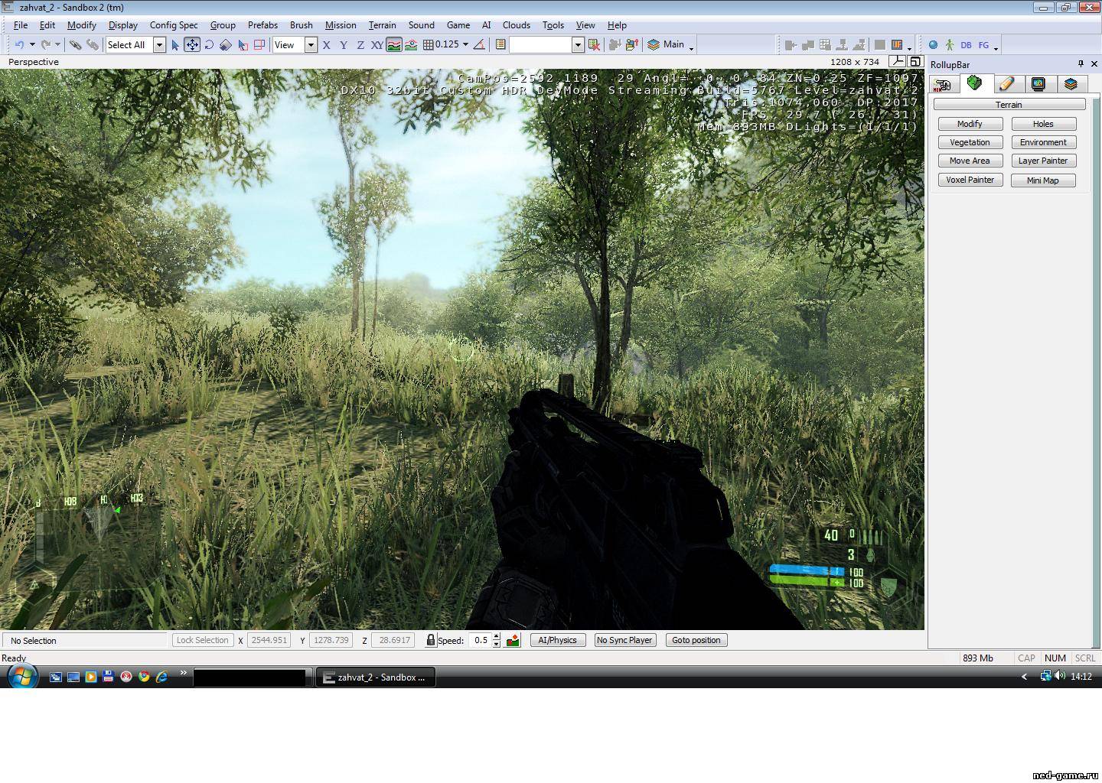
Task: Toggle angle snapping
Action: [x=479, y=45]
